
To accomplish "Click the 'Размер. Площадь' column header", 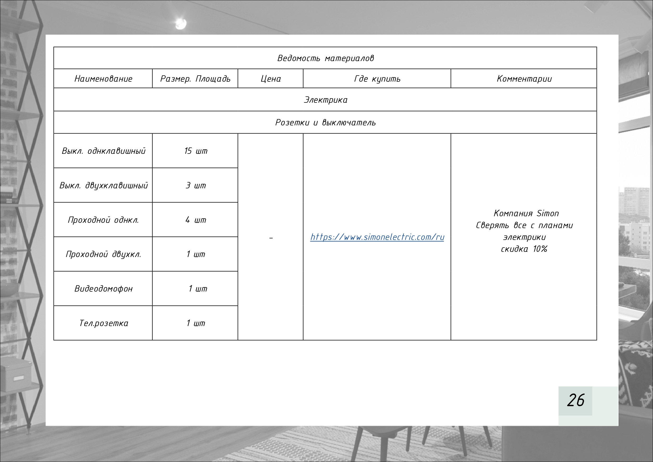I will 195,79.
